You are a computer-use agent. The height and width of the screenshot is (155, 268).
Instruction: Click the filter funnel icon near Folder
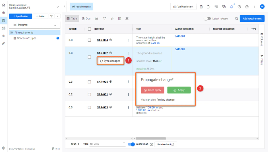tap(51, 16)
